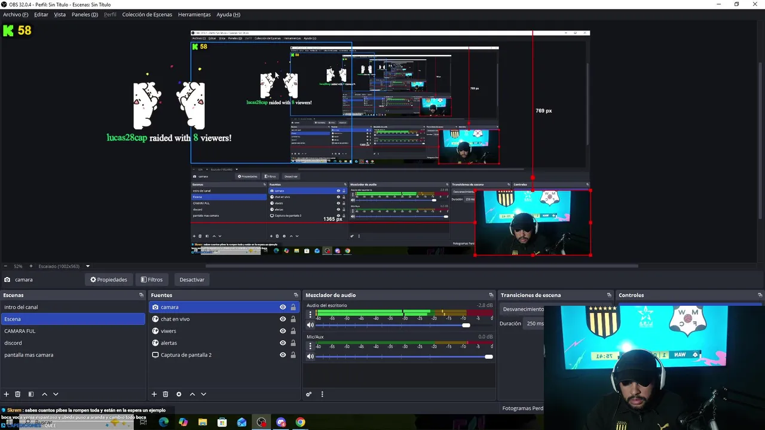Open audio mixer menu three-dots icon at bottom

click(322, 394)
